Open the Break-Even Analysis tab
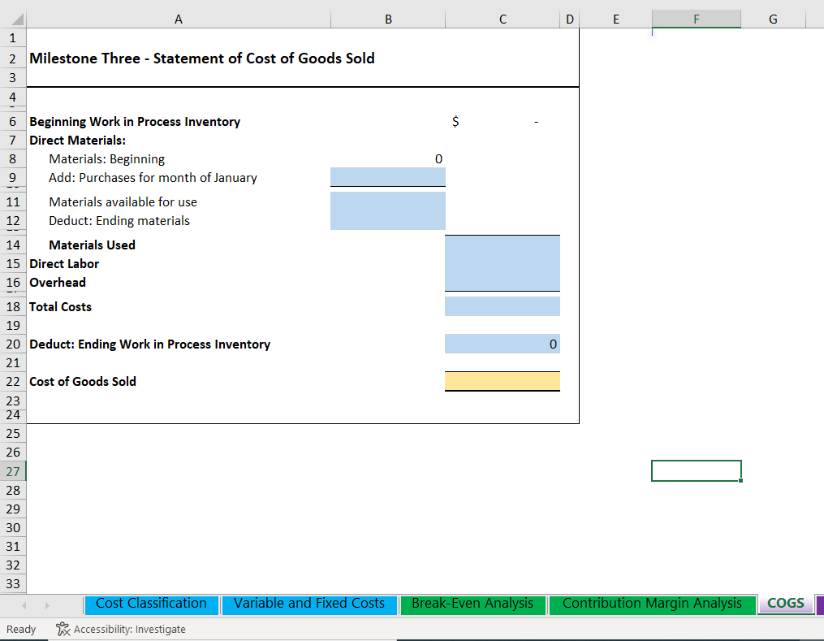This screenshot has width=824, height=641. [472, 604]
